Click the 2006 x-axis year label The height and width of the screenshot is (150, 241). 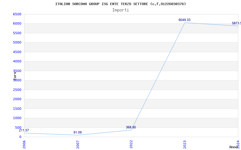pyautogui.click(x=24, y=145)
